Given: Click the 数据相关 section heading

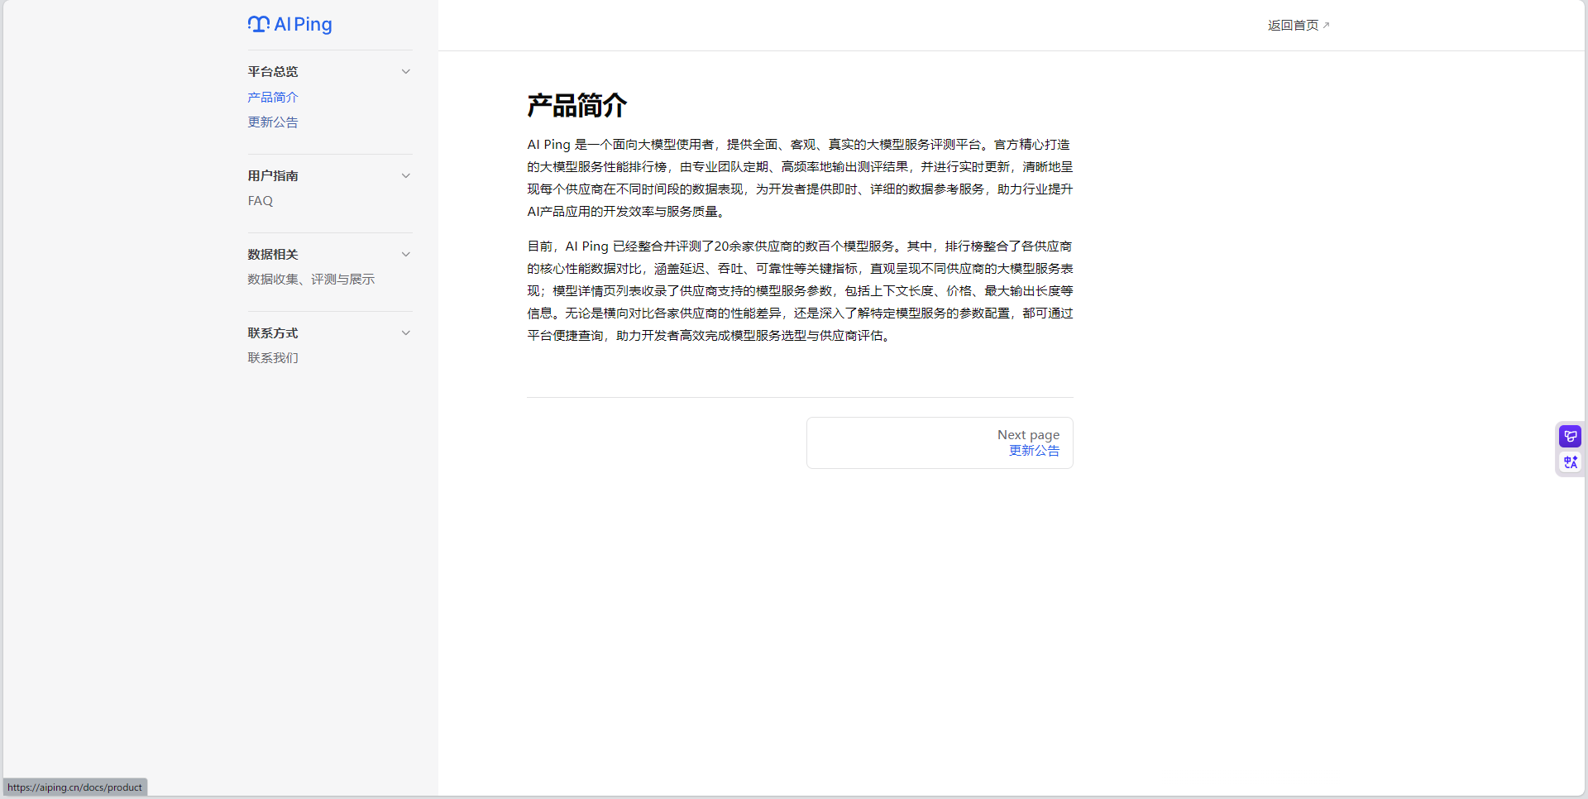Looking at the screenshot, I should coord(273,255).
